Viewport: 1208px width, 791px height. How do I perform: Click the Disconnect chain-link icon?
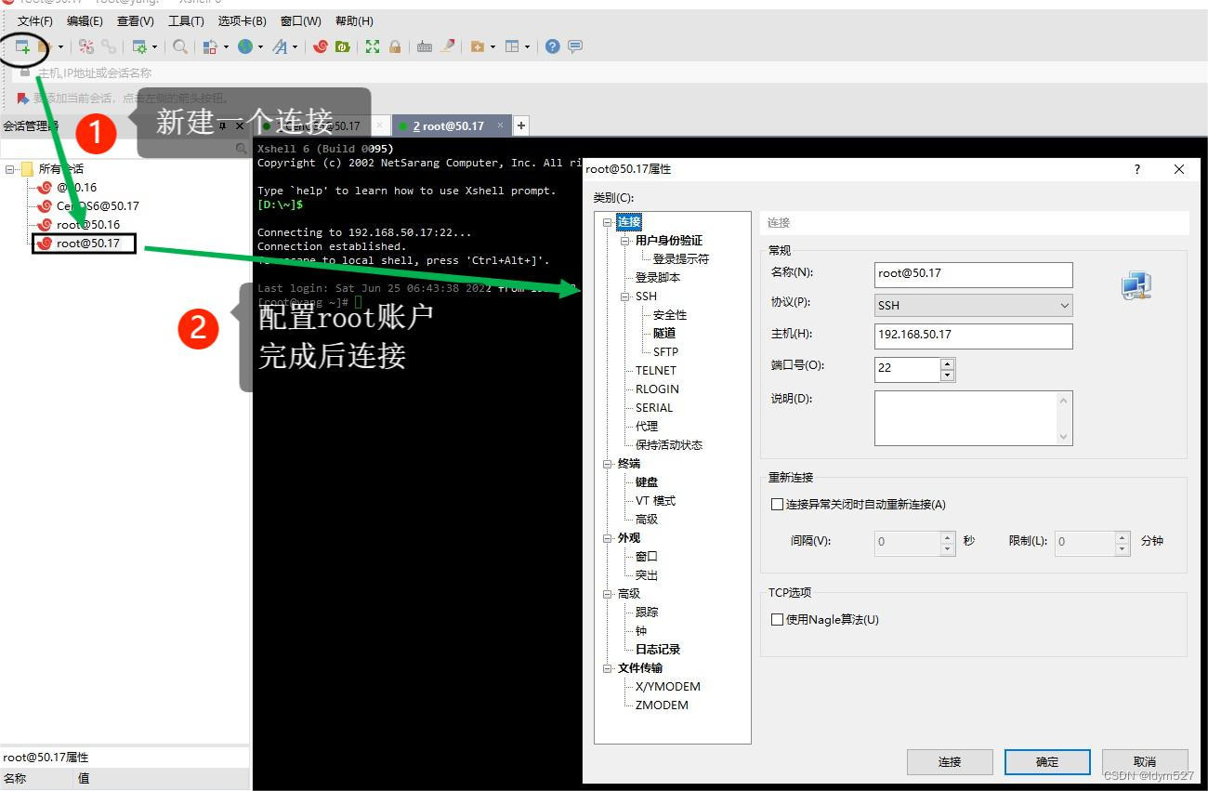110,46
